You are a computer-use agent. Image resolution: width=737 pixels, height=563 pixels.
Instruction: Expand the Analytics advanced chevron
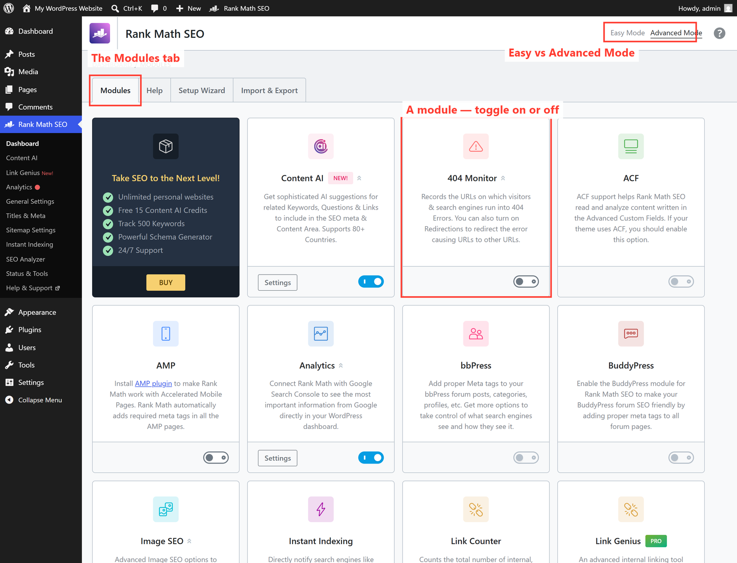point(341,365)
